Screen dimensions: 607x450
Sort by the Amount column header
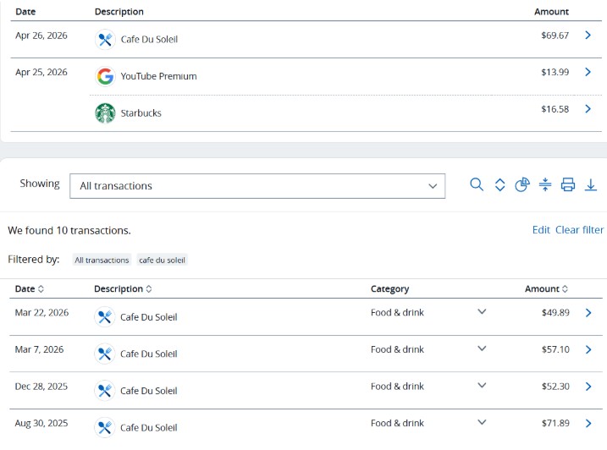point(546,289)
